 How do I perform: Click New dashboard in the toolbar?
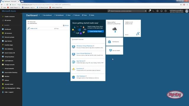(x=47, y=15)
